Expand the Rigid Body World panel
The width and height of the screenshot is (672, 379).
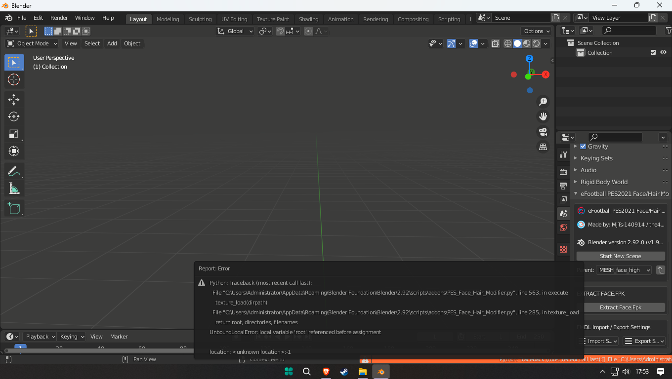pos(603,182)
